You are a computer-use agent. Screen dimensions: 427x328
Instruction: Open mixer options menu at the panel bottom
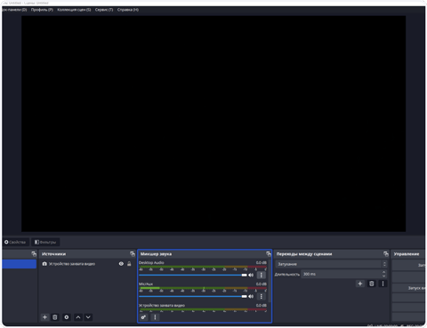155,317
